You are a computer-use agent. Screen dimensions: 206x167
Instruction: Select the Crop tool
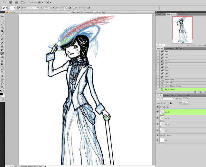[x=2, y=31]
